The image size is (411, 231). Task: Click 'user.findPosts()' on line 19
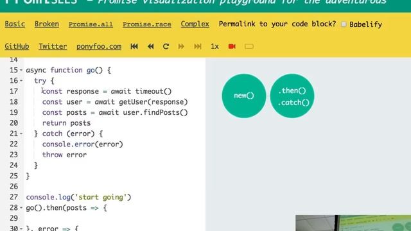pyautogui.click(x=155, y=113)
